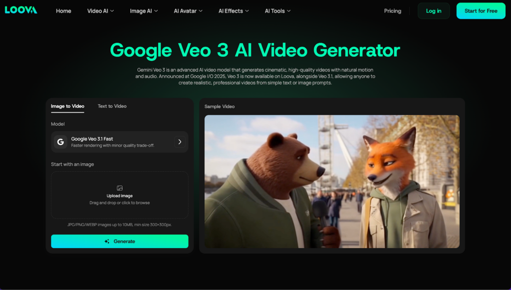Click the upload image icon

tap(119, 188)
